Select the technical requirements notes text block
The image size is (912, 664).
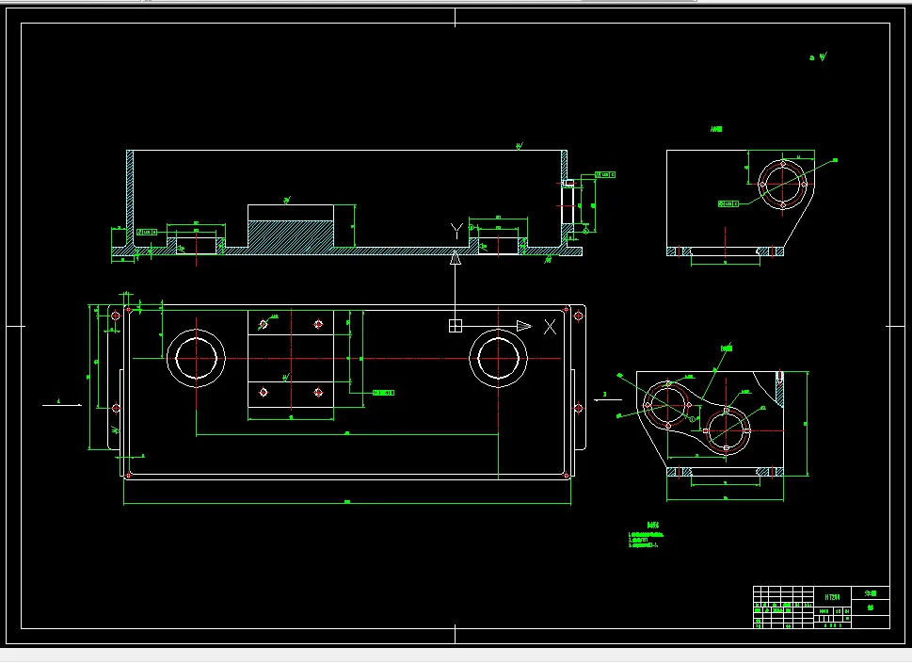tap(646, 535)
